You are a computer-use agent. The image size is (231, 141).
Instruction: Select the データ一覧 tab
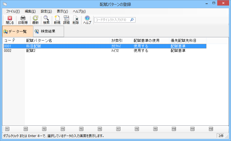[x=18, y=31]
